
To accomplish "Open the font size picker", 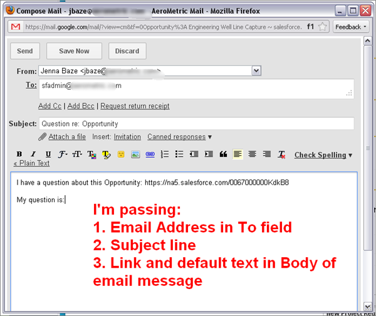I will 77,155.
